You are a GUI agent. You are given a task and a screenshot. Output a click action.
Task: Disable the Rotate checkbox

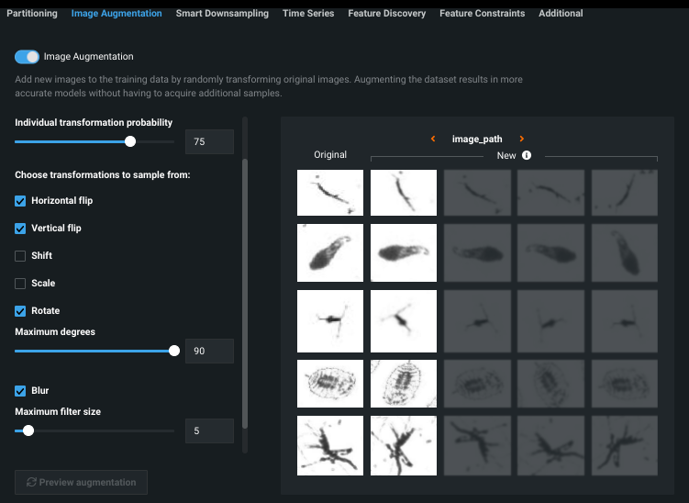click(x=20, y=311)
